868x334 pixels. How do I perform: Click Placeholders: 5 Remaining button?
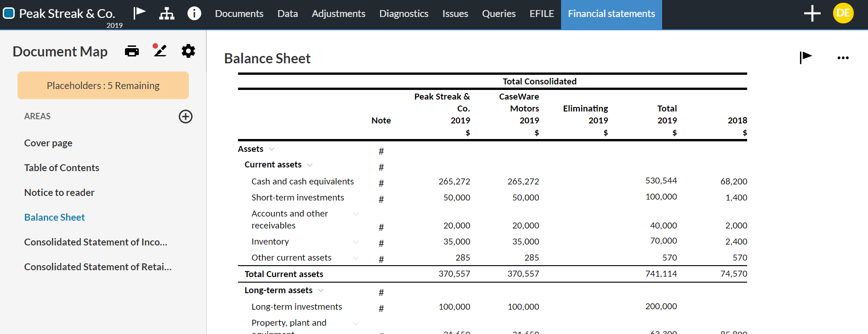pos(103,85)
